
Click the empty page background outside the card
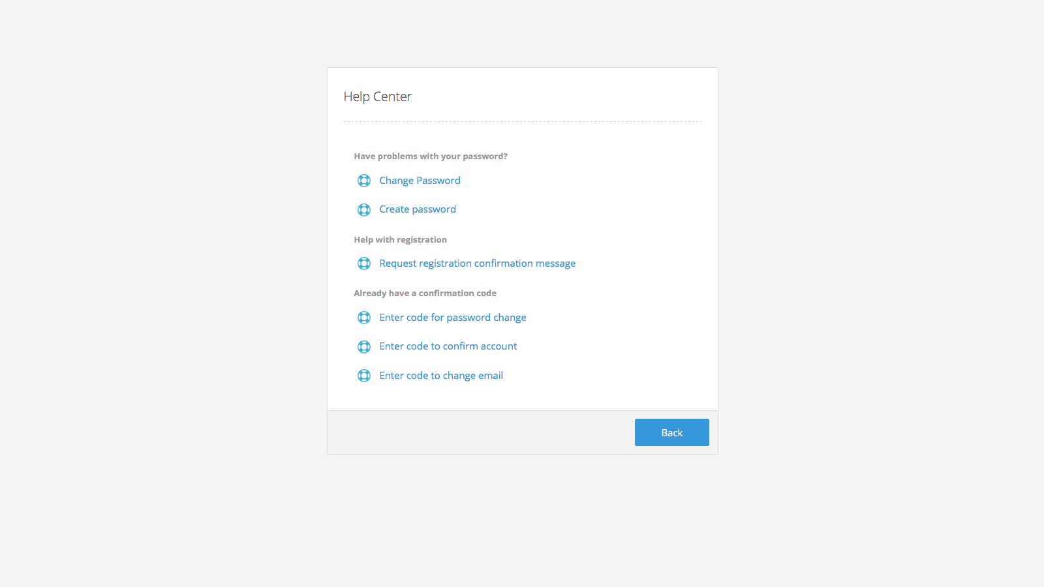coord(163,293)
